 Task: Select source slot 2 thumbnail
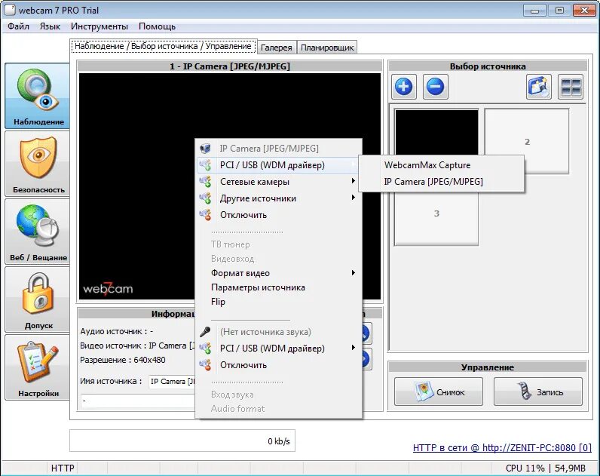click(x=527, y=142)
